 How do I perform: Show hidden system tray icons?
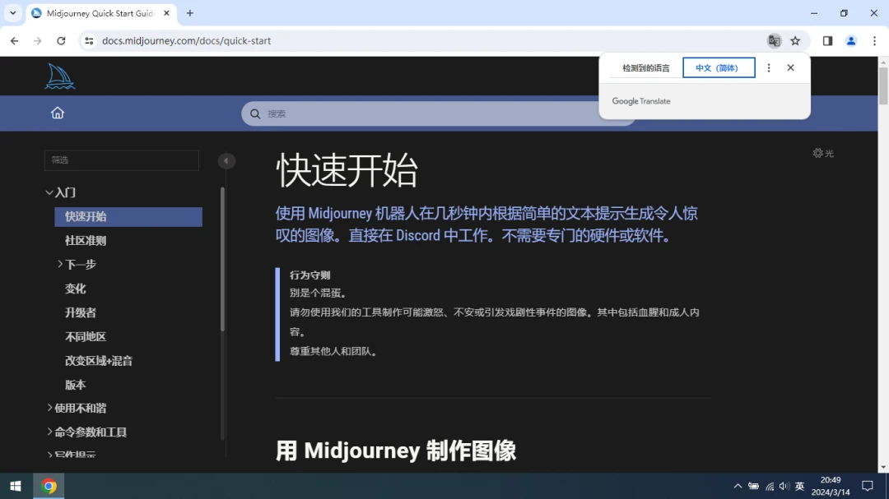point(738,486)
